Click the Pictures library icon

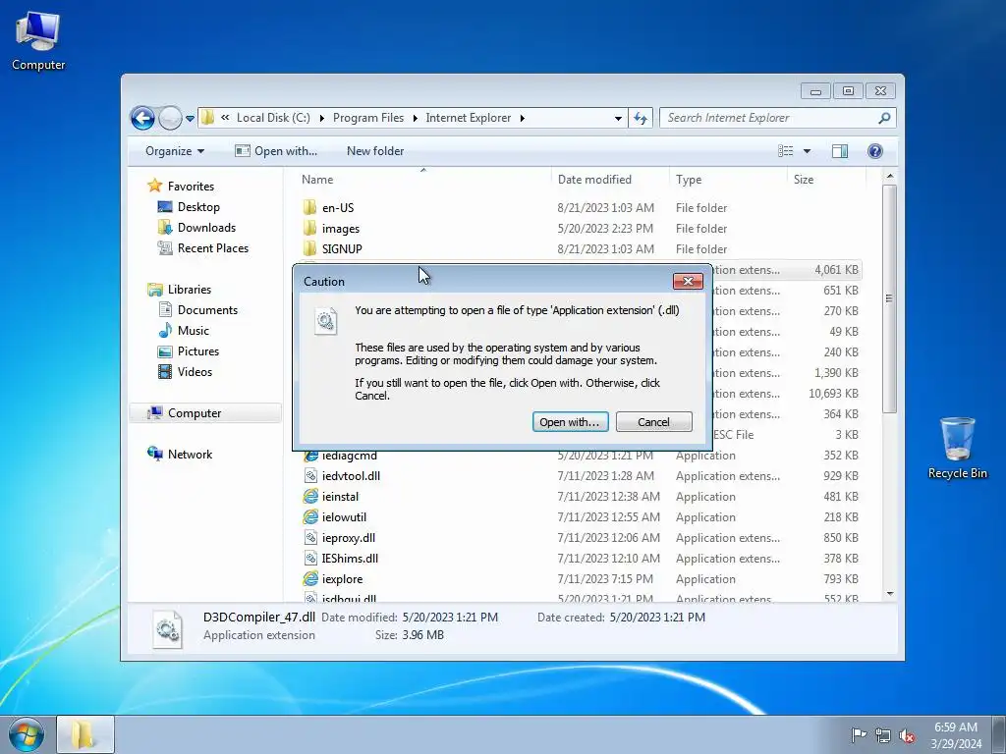(x=165, y=351)
